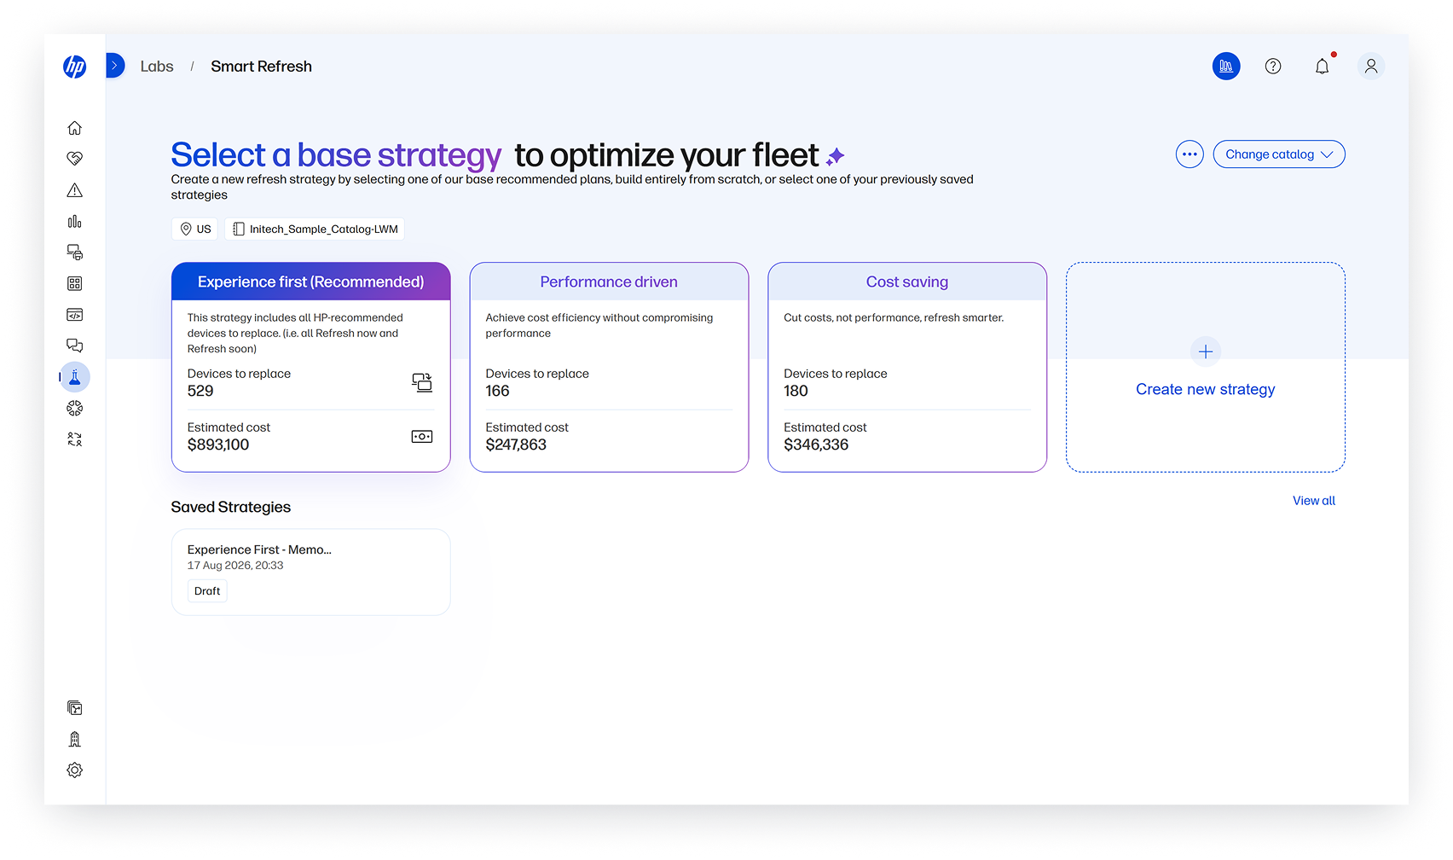This screenshot has width=1453, height=860.
Task: Open the settings gear in the sidebar
Action: point(75,770)
